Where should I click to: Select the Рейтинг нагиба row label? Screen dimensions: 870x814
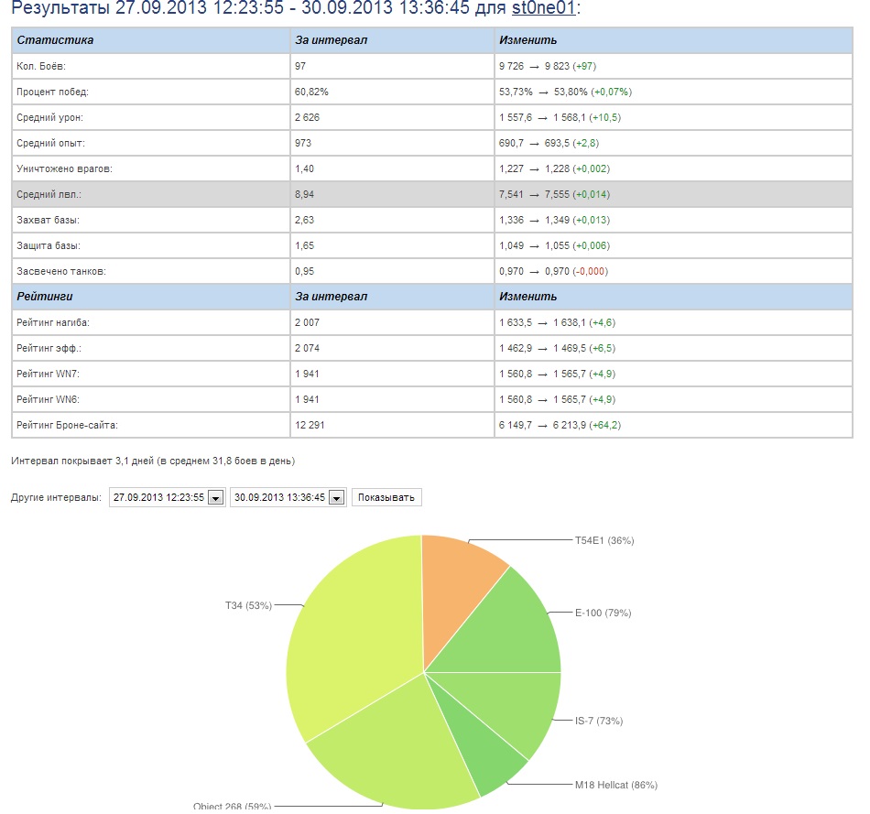[x=53, y=322]
